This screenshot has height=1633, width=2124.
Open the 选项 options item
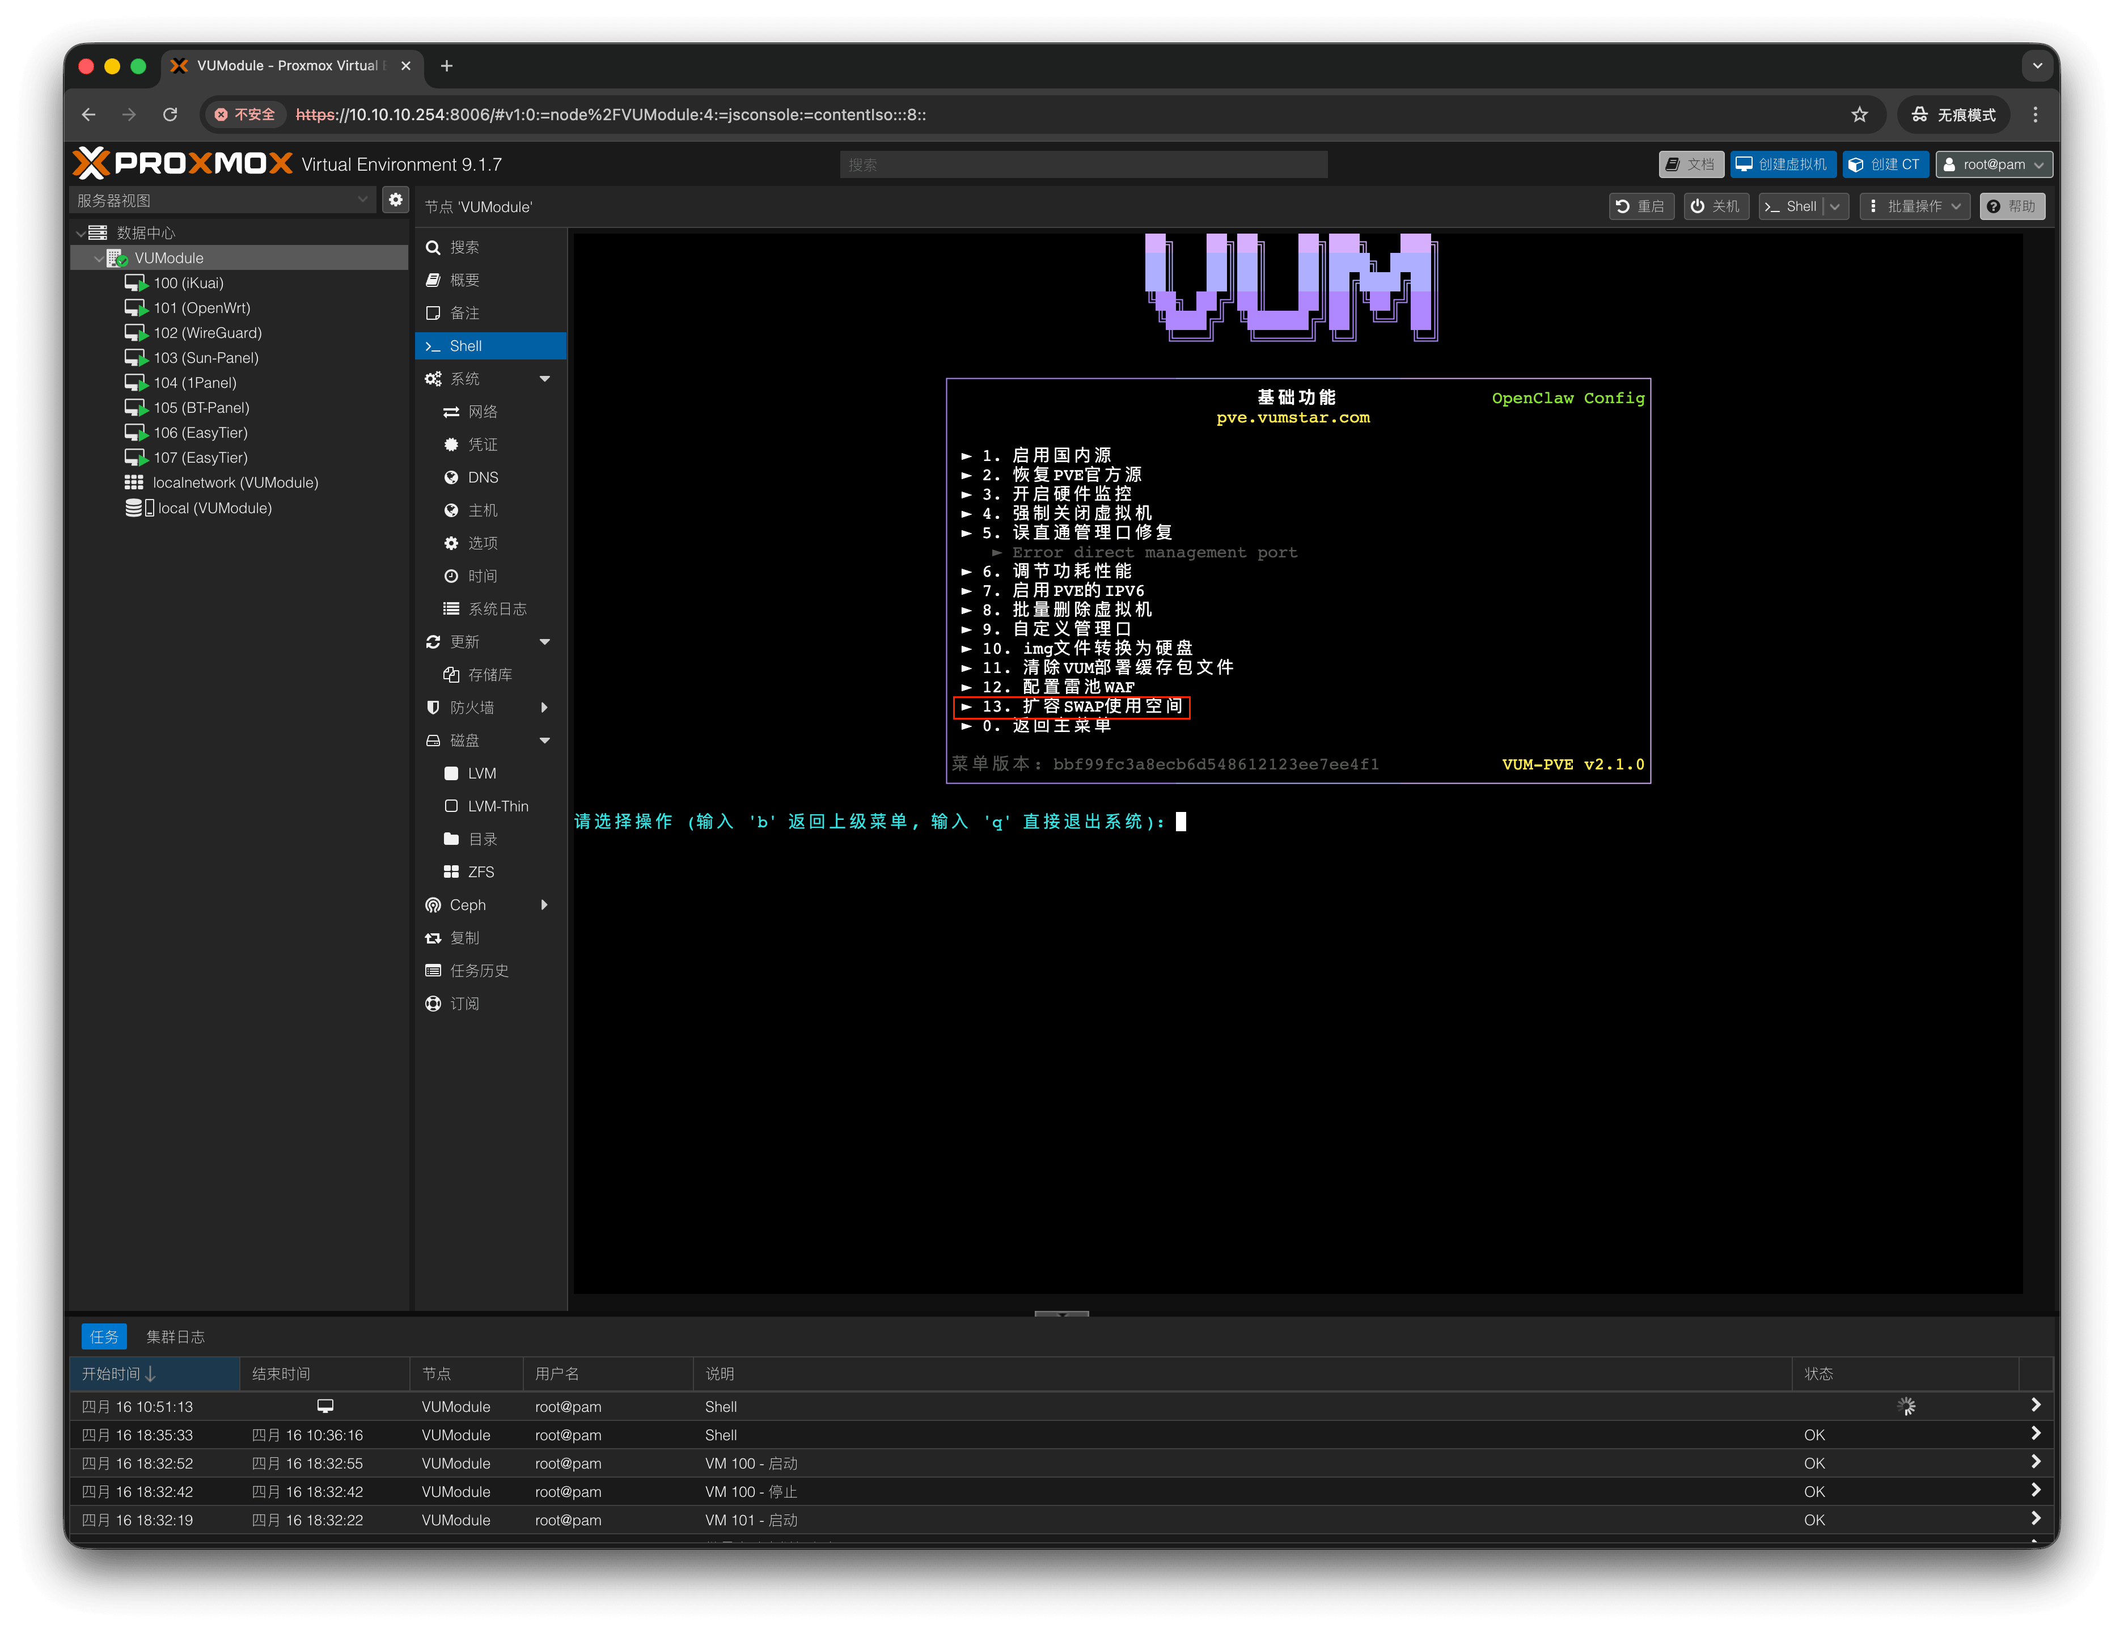pyautogui.click(x=491, y=543)
